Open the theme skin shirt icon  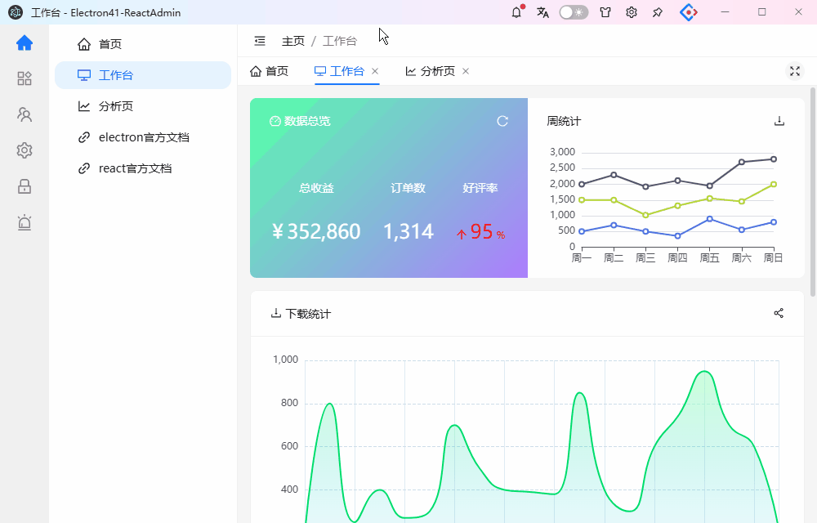click(x=605, y=12)
